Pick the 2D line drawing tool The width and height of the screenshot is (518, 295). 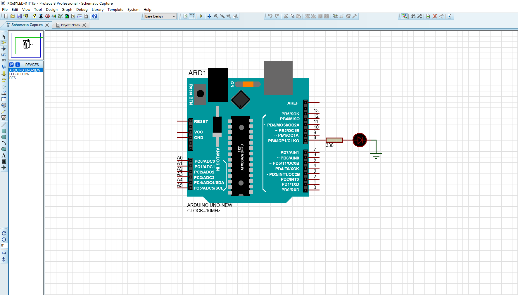4,125
